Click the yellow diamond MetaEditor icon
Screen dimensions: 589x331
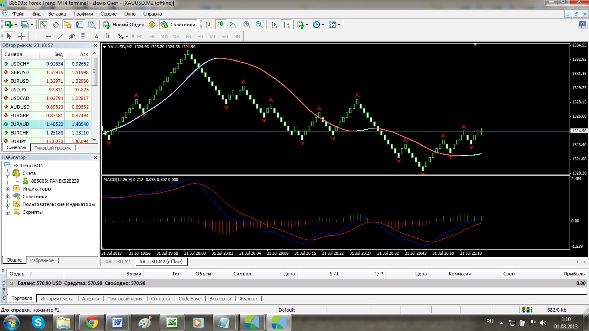(x=152, y=25)
